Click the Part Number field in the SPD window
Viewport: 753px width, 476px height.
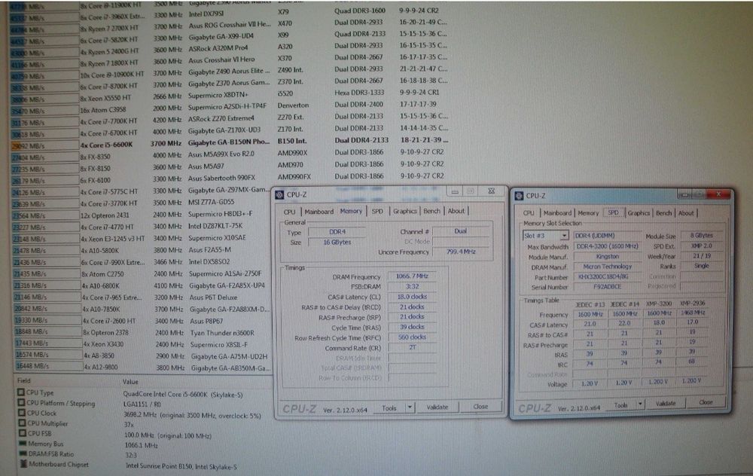607,276
